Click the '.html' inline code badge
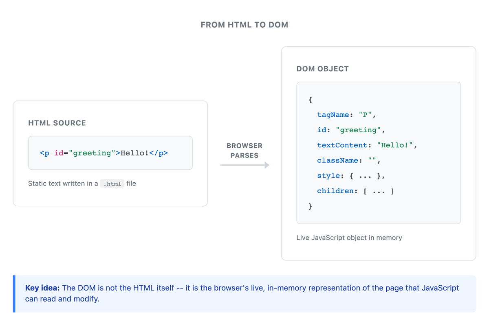Screen dimensions: 489x330 click(x=112, y=184)
